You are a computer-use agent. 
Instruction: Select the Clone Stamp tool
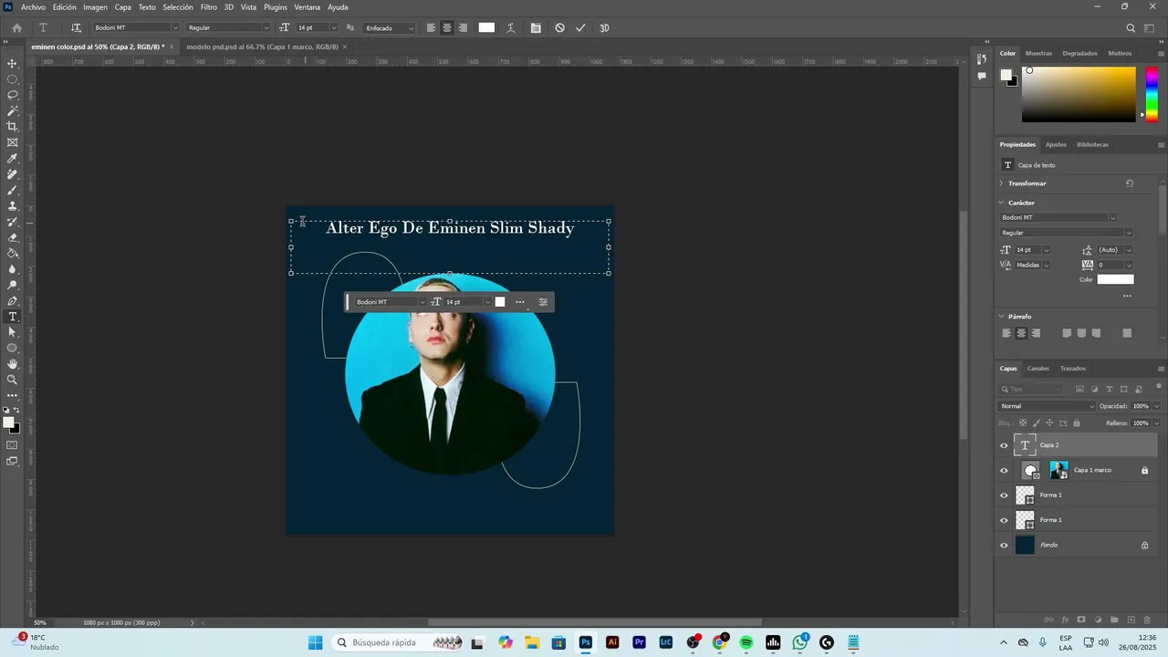tap(13, 206)
